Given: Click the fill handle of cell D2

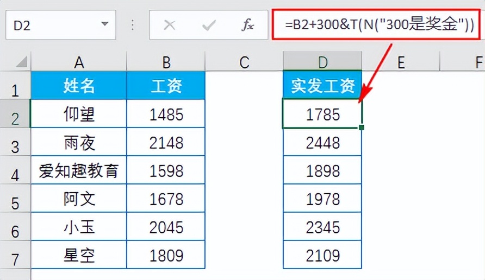Looking at the screenshot, I should coord(362,127).
